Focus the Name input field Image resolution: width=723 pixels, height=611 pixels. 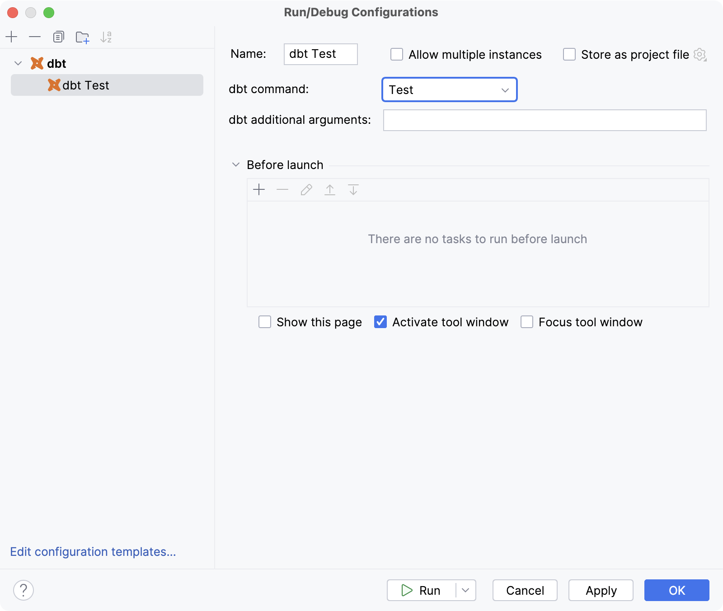point(321,54)
